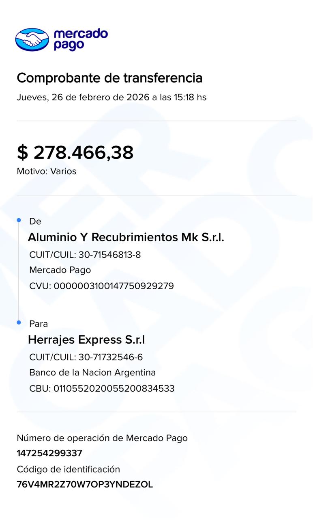Select the sender CUIT/CUIL 30-71546813-8
313x520 pixels.
pos(109,255)
